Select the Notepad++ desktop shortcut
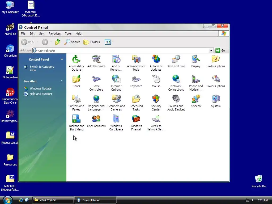This screenshot has width=272, height=204. (10, 72)
